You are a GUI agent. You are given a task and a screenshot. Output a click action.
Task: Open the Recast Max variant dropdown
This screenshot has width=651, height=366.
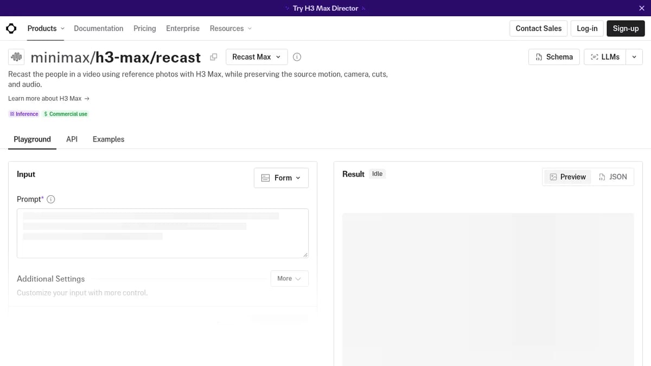coord(256,57)
